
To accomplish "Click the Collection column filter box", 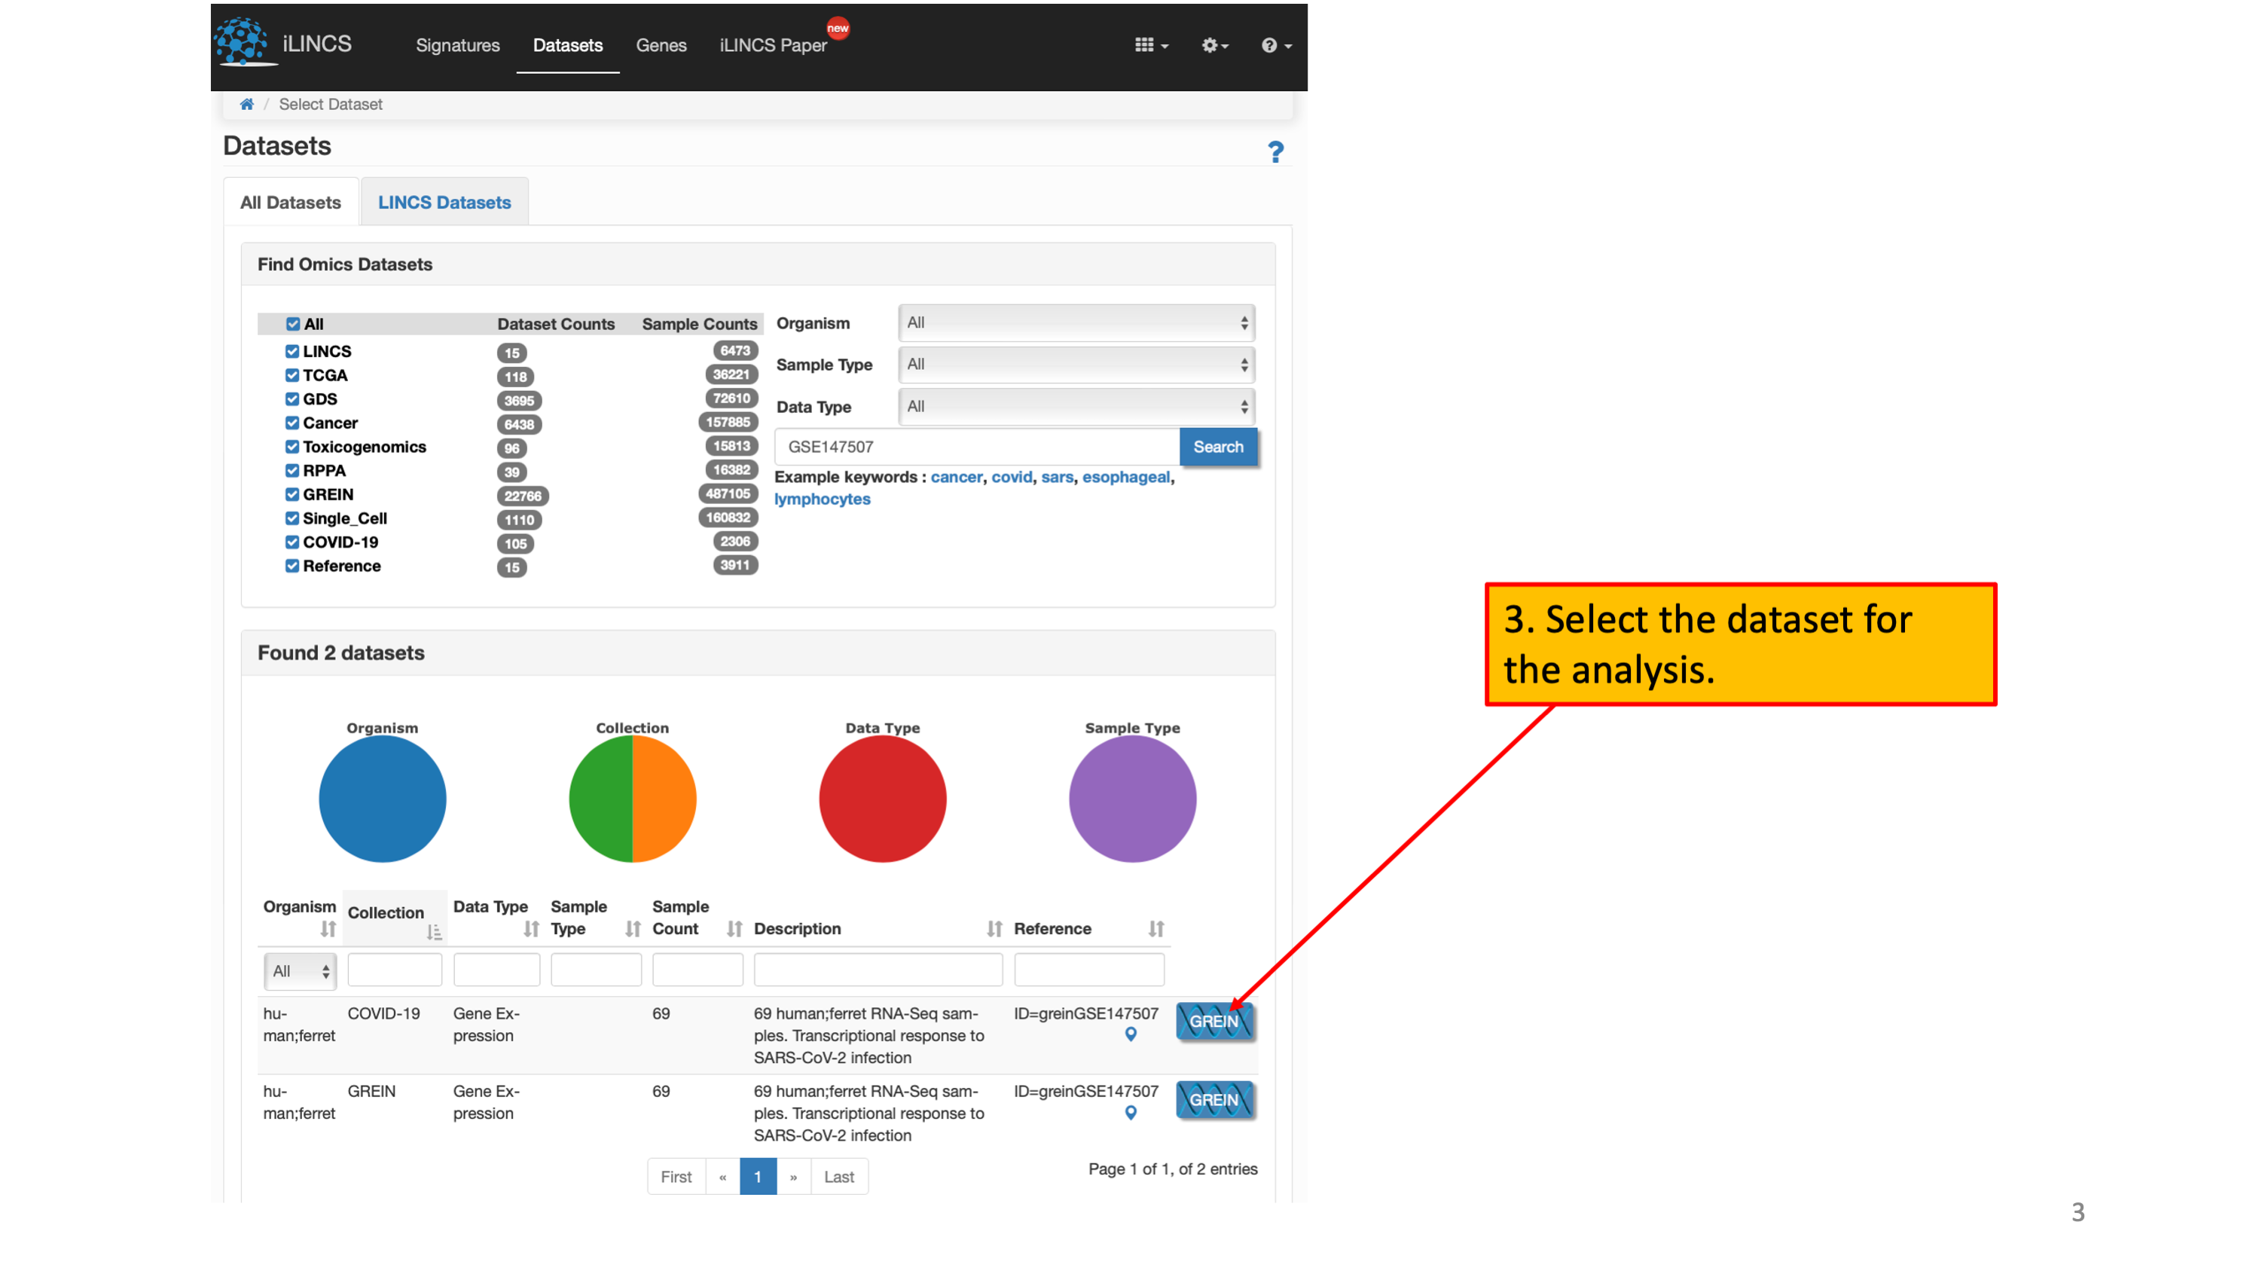I will pyautogui.click(x=395, y=969).
